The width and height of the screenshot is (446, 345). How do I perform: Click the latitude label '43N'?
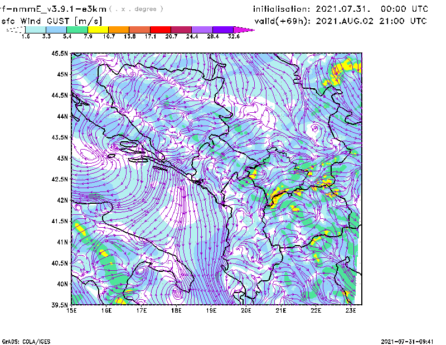(x=62, y=158)
